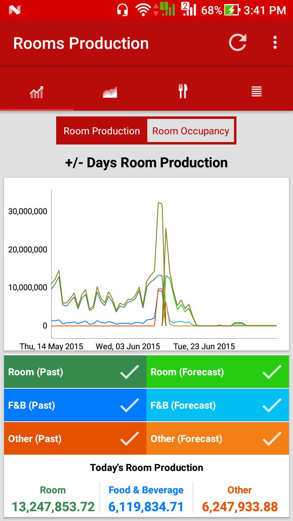Tap the Wi-Fi icon in status bar

[143, 10]
